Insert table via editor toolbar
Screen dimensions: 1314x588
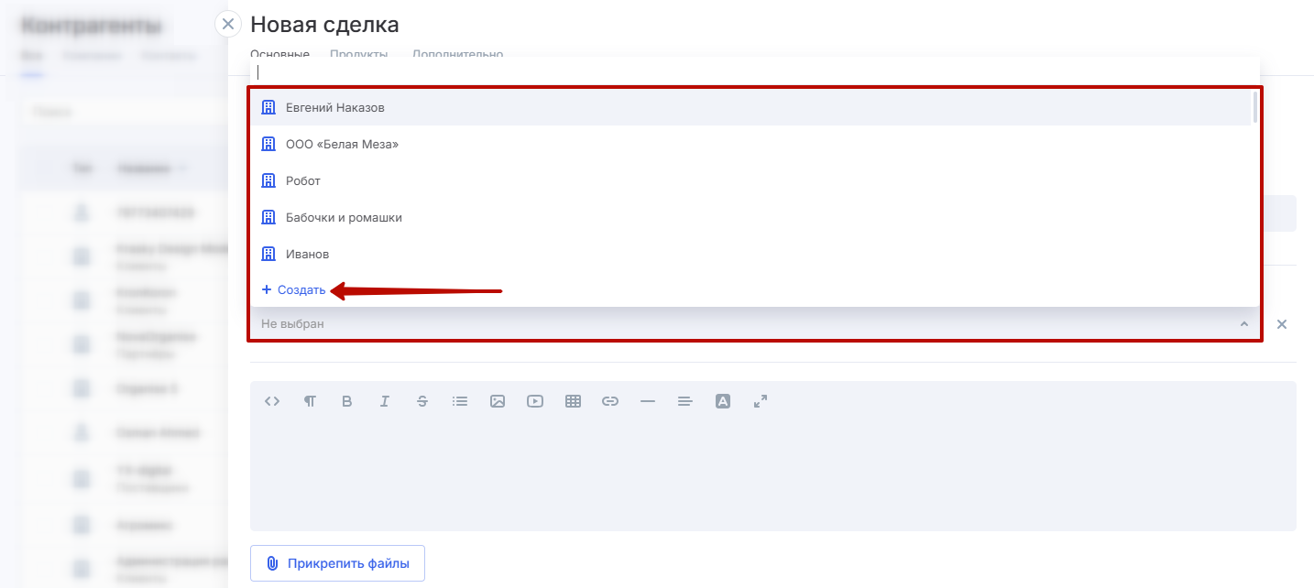[x=574, y=401]
